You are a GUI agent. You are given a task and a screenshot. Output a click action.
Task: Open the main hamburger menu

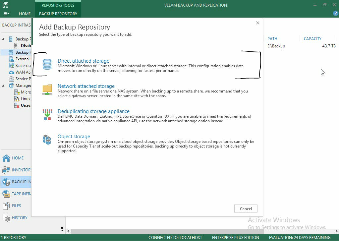click(6, 14)
